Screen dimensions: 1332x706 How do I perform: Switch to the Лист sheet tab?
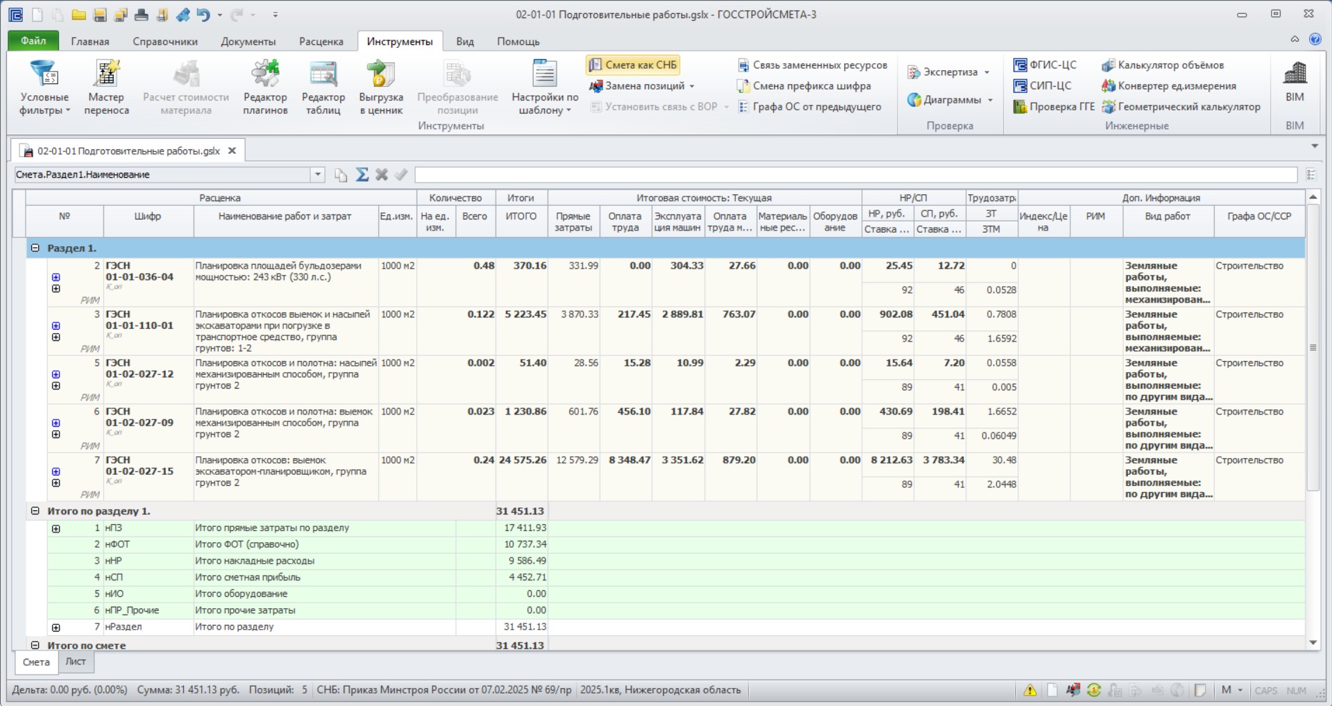[x=76, y=662]
